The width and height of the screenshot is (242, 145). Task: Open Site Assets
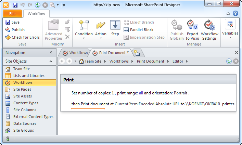point(29,96)
